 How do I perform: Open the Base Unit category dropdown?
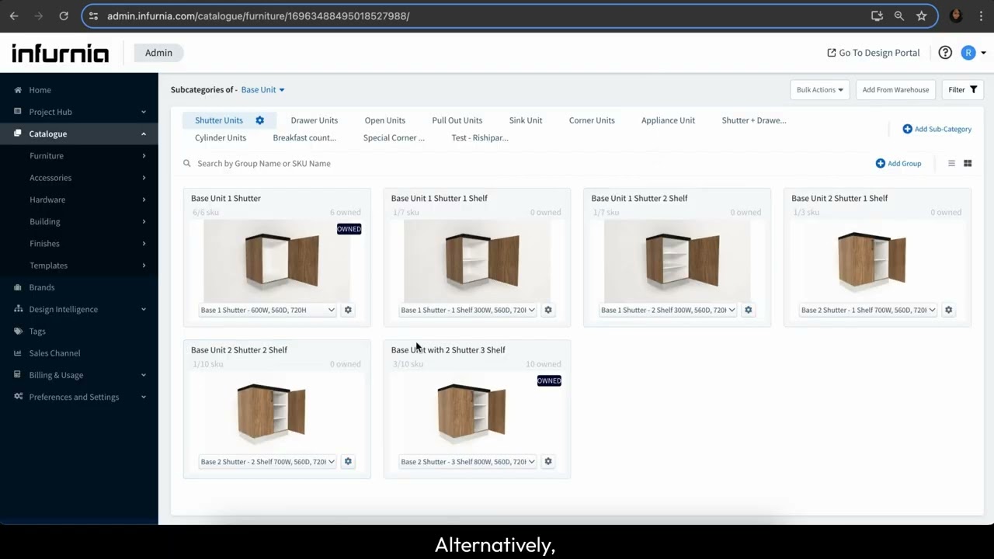[x=262, y=89]
